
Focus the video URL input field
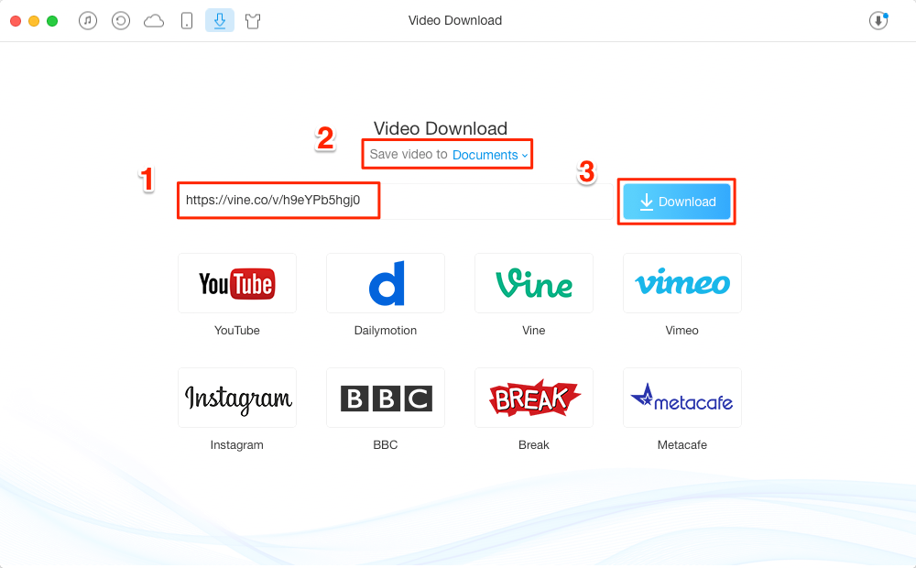pyautogui.click(x=396, y=201)
